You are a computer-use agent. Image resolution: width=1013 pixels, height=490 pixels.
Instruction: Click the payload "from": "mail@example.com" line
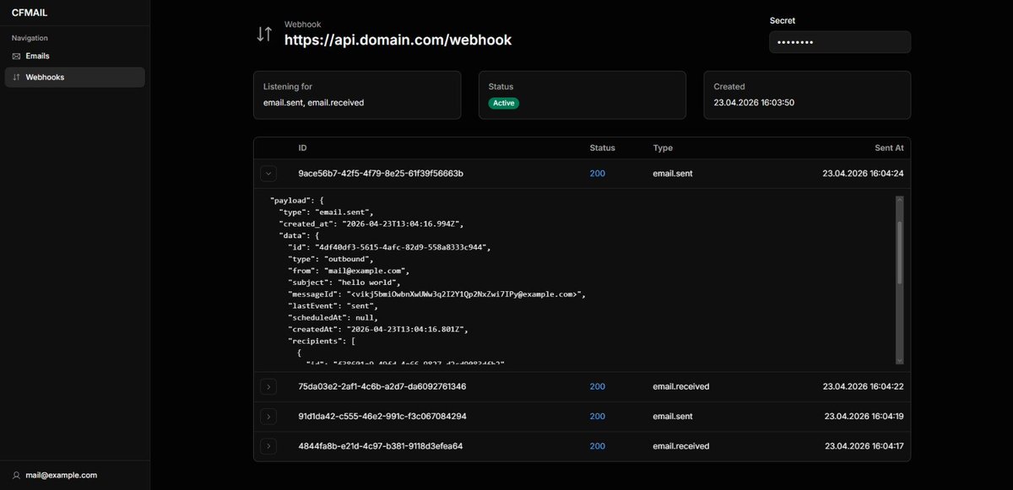[349, 271]
